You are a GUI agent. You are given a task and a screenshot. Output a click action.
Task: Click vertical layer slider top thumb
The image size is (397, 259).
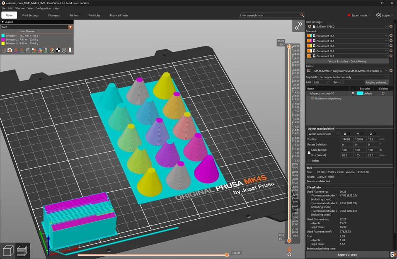click(289, 46)
